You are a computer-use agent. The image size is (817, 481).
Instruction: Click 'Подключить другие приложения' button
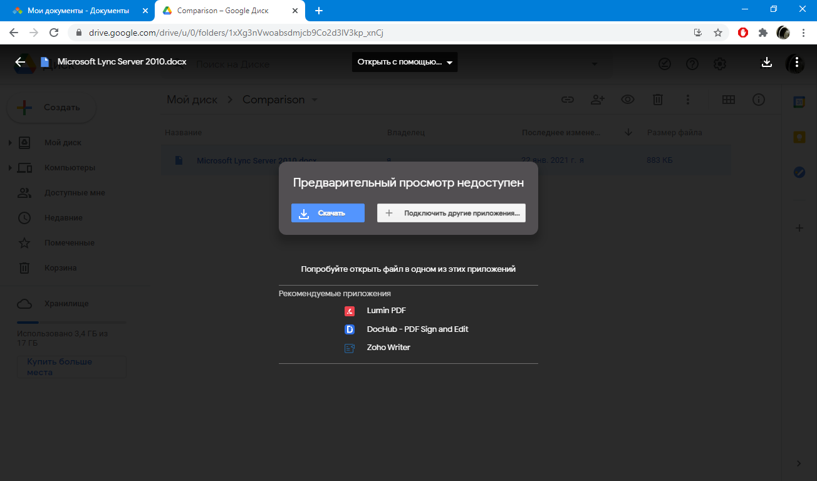(451, 213)
